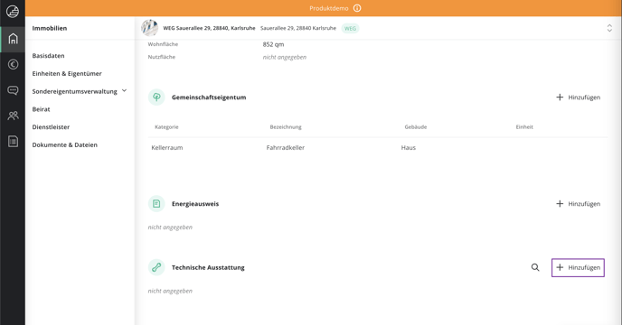Open the home Immobilien sidebar icon
622x325 pixels.
click(13, 39)
